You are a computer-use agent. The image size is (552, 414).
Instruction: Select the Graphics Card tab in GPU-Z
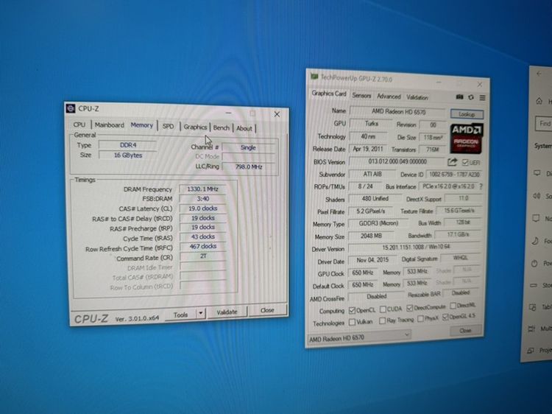[x=329, y=94]
